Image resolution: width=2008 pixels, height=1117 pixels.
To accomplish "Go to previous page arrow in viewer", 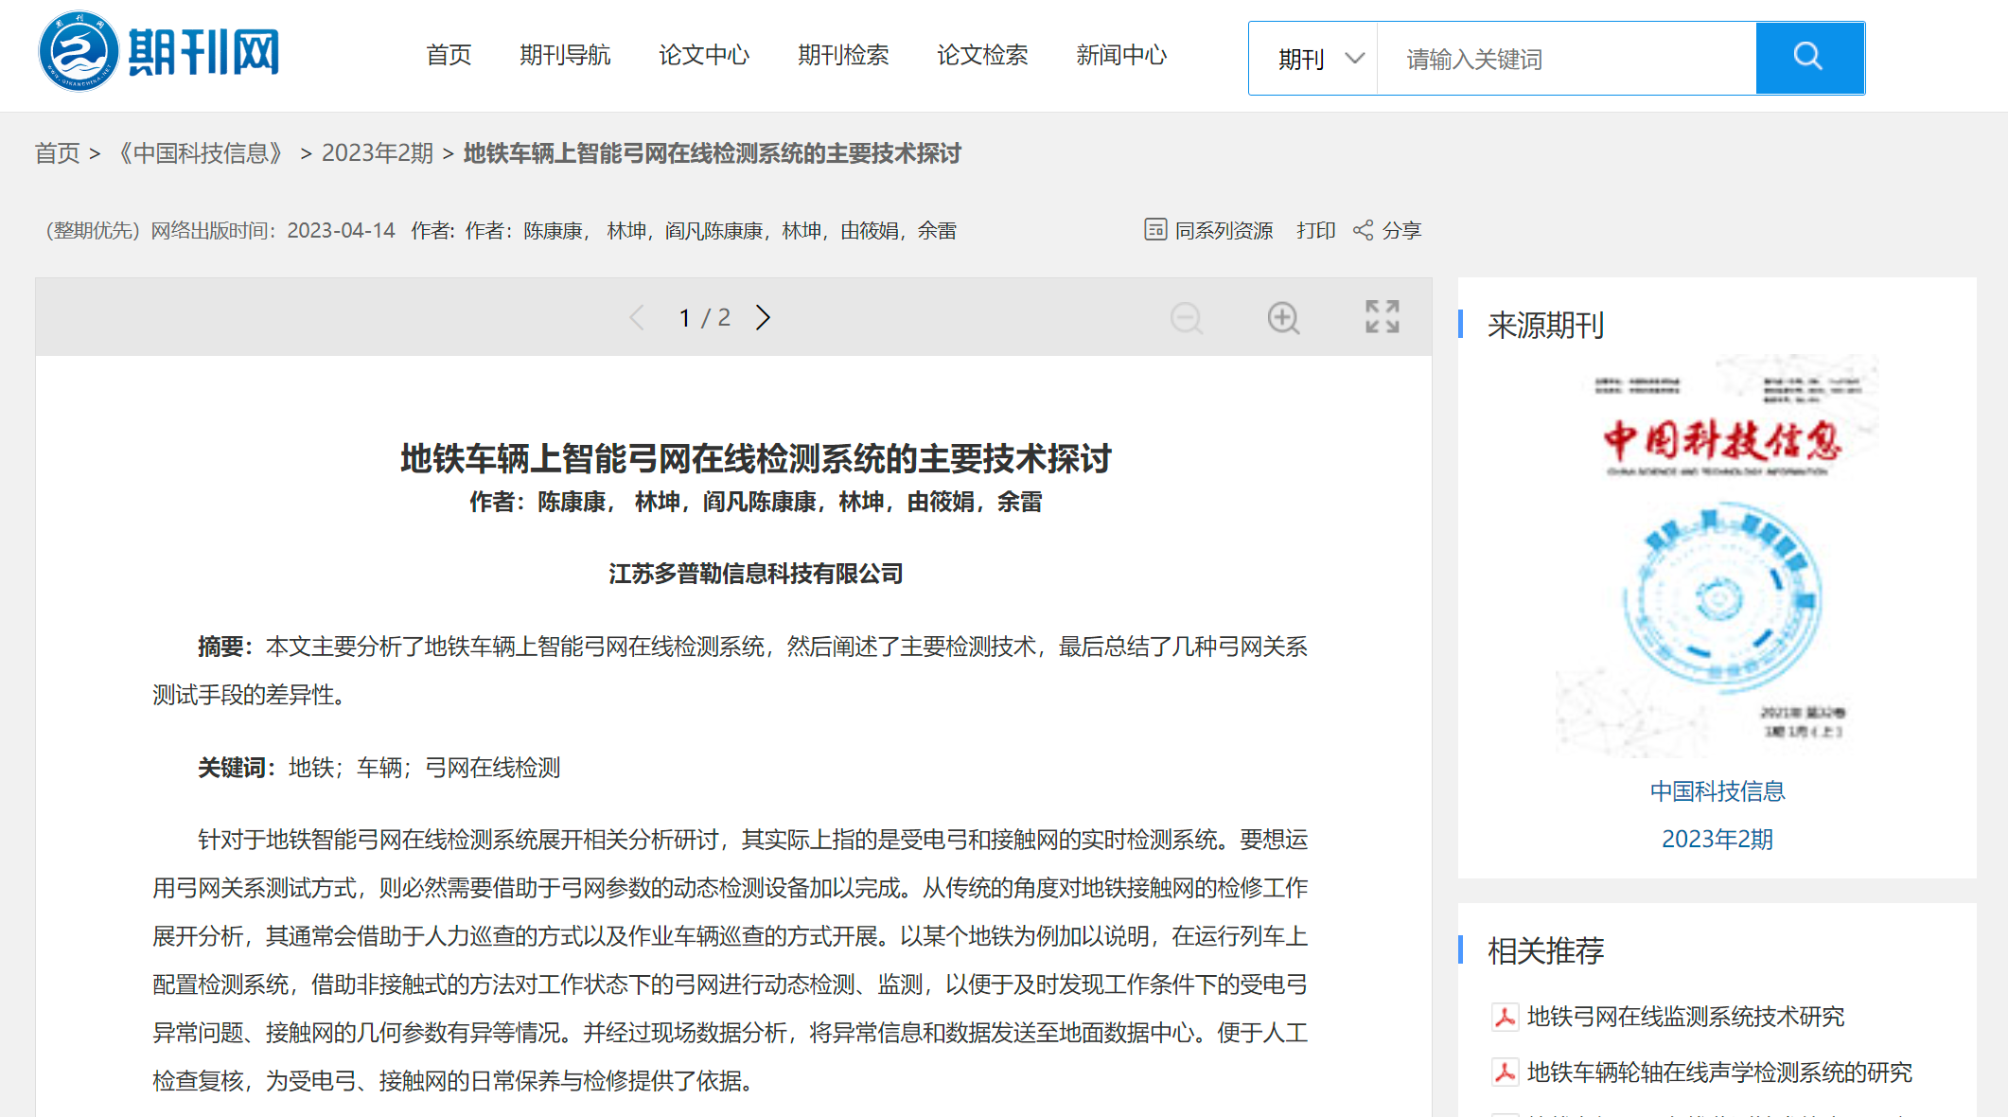I will (x=637, y=318).
